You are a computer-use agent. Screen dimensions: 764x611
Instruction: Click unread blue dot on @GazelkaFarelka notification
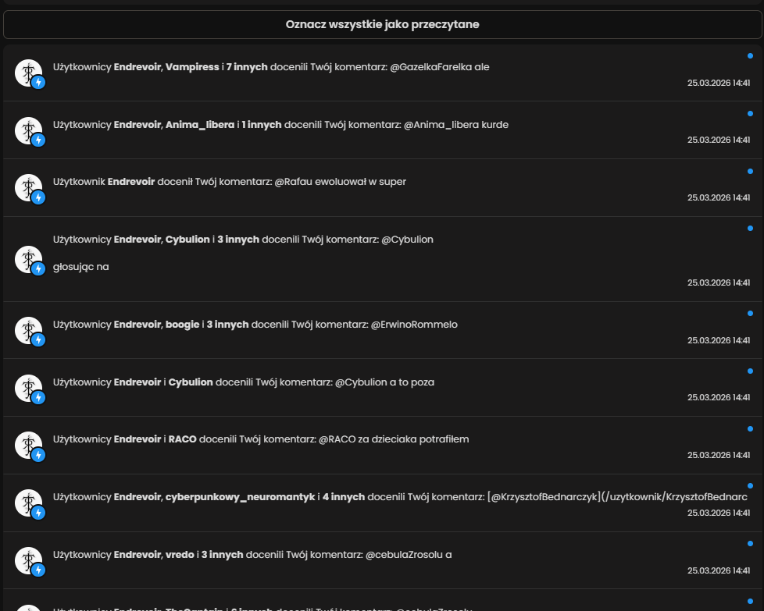(x=750, y=55)
